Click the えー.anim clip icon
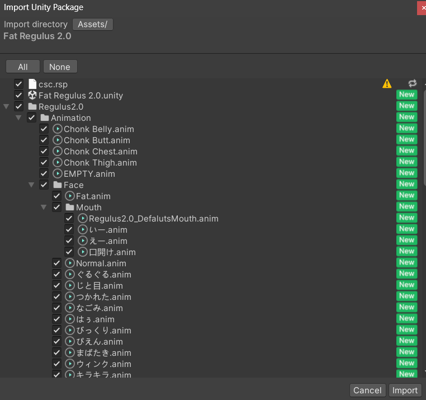Screen dimensions: 426x400 click(x=83, y=241)
